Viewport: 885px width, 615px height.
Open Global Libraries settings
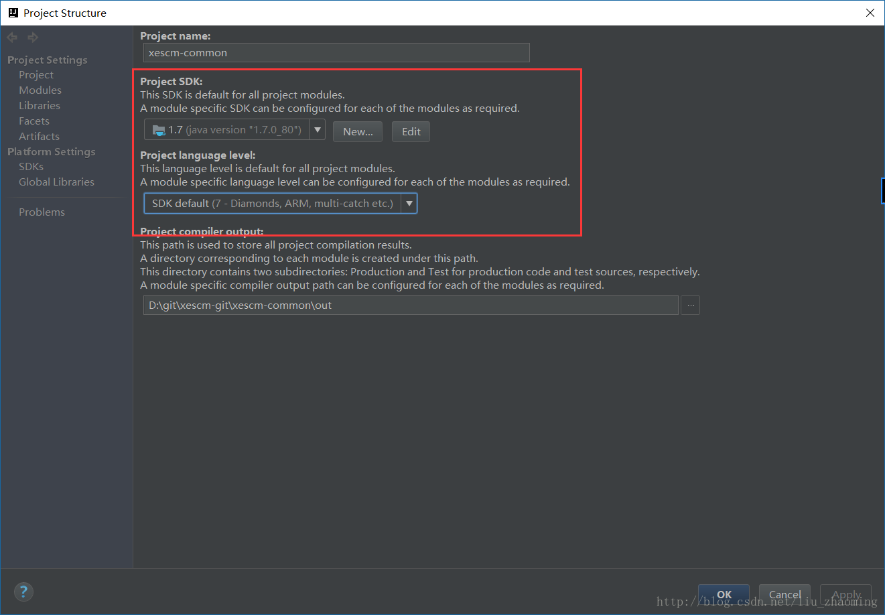click(56, 182)
